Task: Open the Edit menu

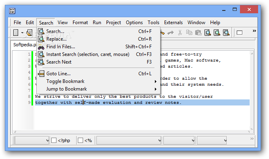Action: [x=30, y=23]
